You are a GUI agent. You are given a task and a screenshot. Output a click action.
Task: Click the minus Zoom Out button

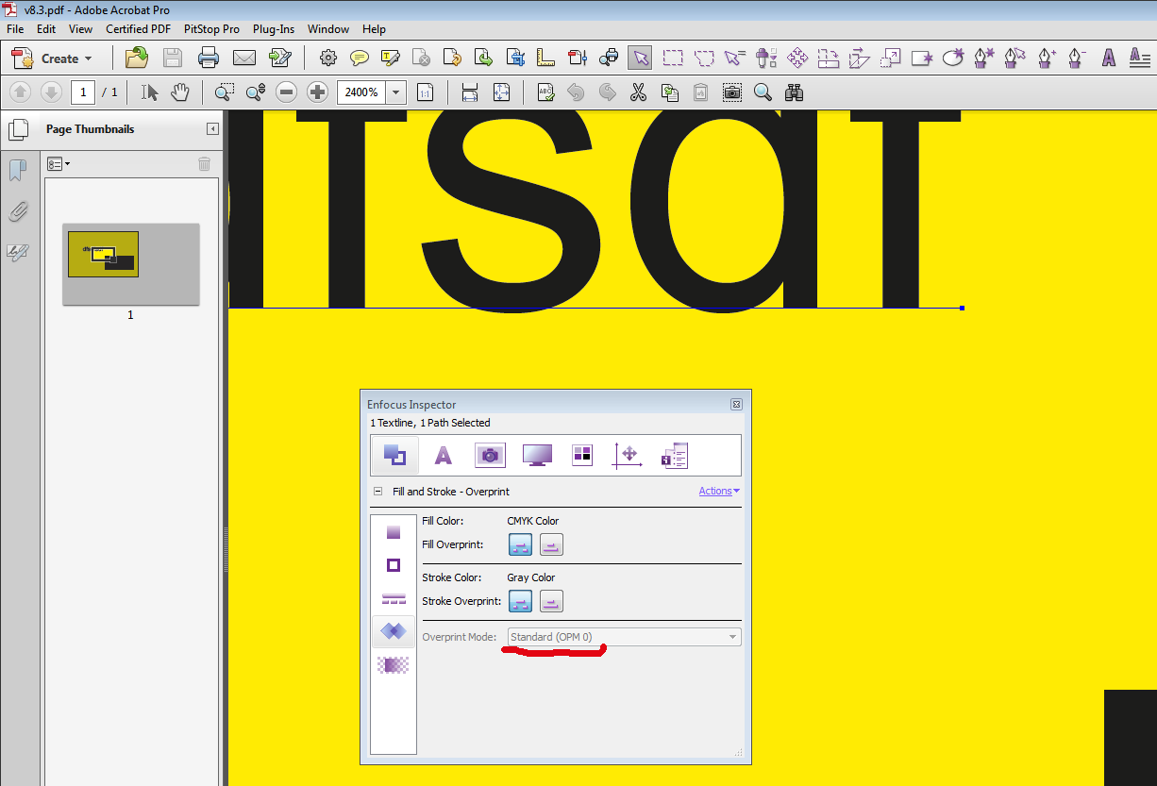(287, 92)
